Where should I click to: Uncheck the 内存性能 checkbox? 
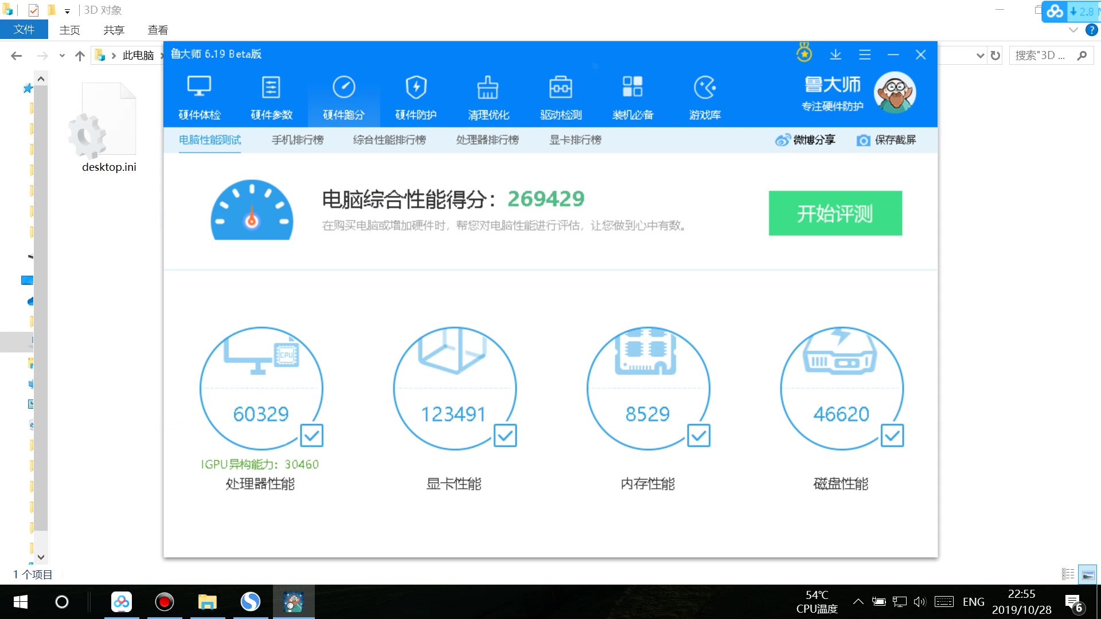pos(698,436)
